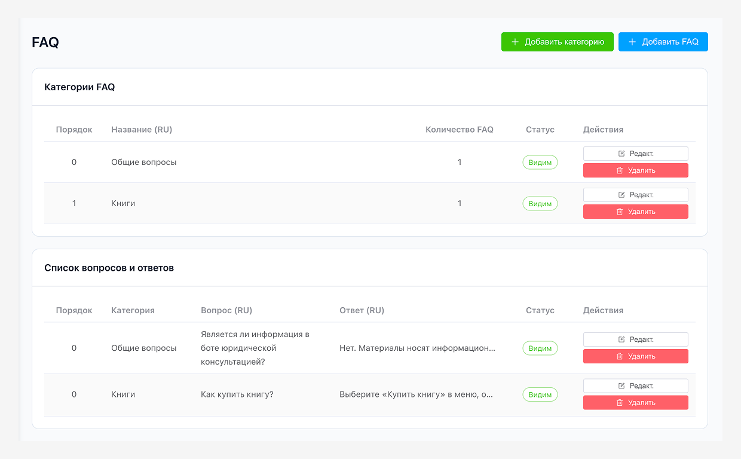Select the truncated answer «Выберите «Купить книгу» в меню»
The height and width of the screenshot is (459, 741).
[x=417, y=394]
